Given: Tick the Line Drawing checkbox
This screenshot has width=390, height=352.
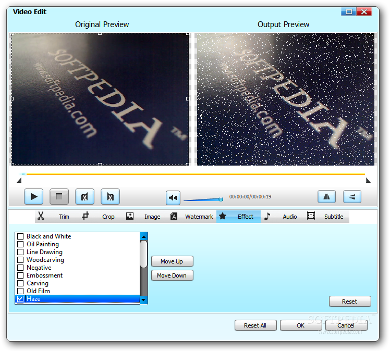Looking at the screenshot, I should [x=20, y=252].
